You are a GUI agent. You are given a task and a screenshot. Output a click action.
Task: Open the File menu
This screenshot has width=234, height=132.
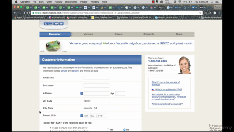coord(34,2)
